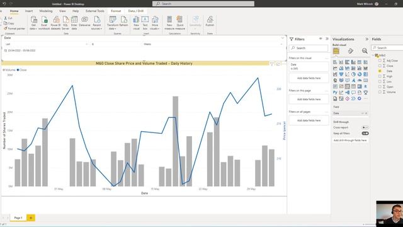Image resolution: width=403 pixels, height=227 pixels.
Task: Click the Undo arrow in title bar
Action: pyautogui.click(x=4, y=4)
